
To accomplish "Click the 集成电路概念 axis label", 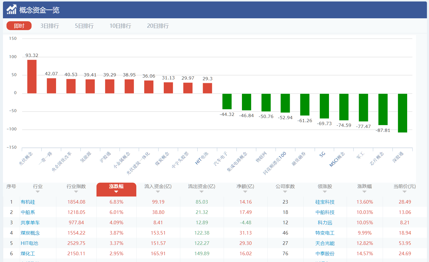I will (237, 162).
